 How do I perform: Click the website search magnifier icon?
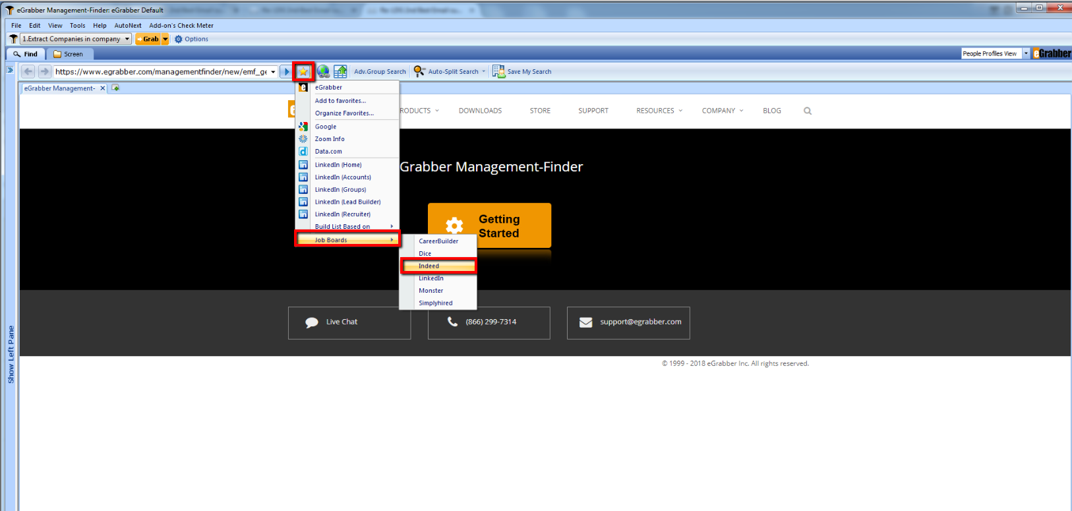[808, 111]
